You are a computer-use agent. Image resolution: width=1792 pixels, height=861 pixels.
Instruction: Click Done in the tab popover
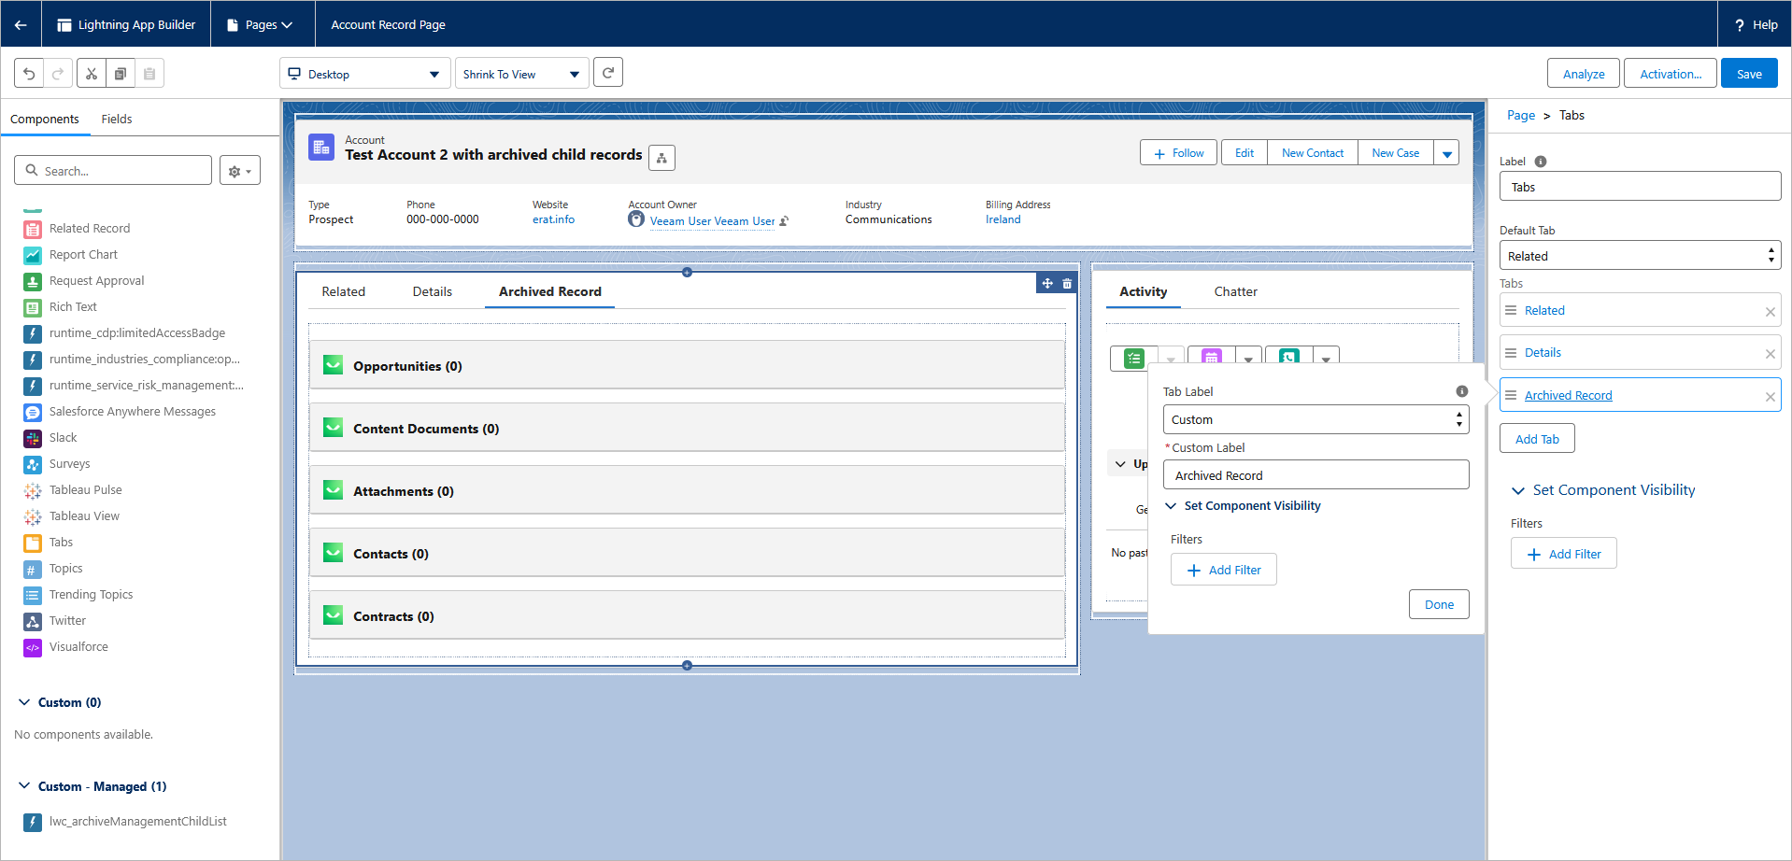tap(1439, 604)
